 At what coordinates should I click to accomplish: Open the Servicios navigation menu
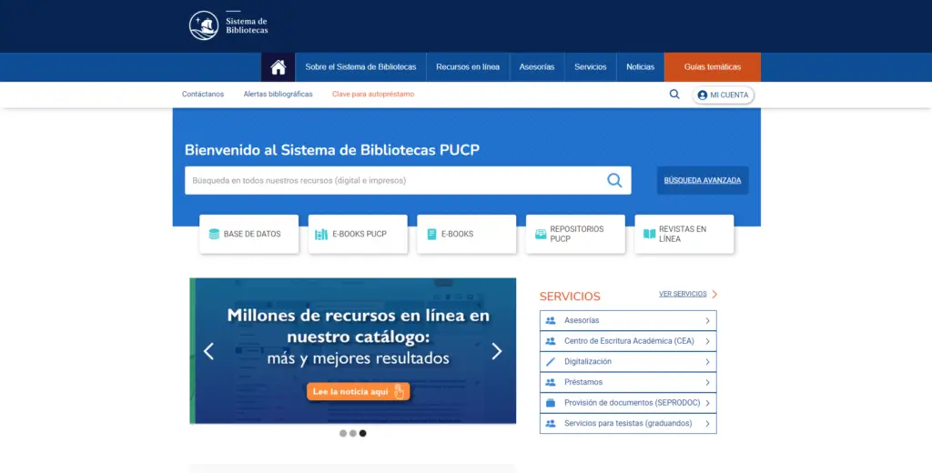click(590, 67)
